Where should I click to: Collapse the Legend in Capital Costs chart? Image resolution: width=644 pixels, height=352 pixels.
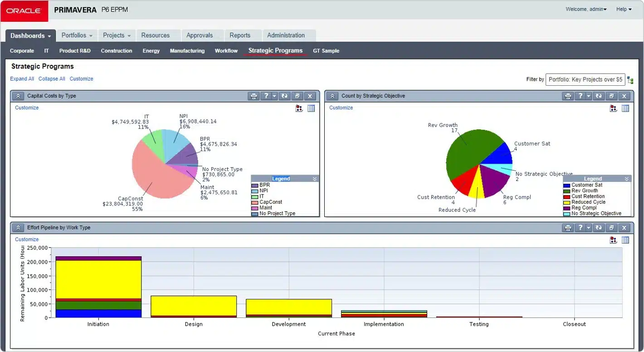click(x=315, y=179)
